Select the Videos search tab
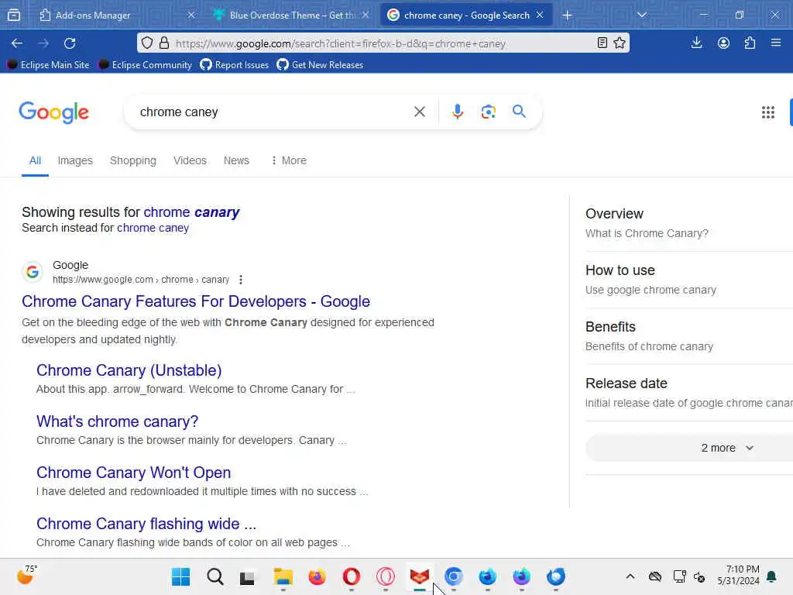Image resolution: width=793 pixels, height=595 pixels. 191,160
